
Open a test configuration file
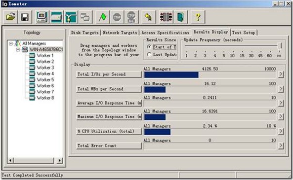point(11,17)
